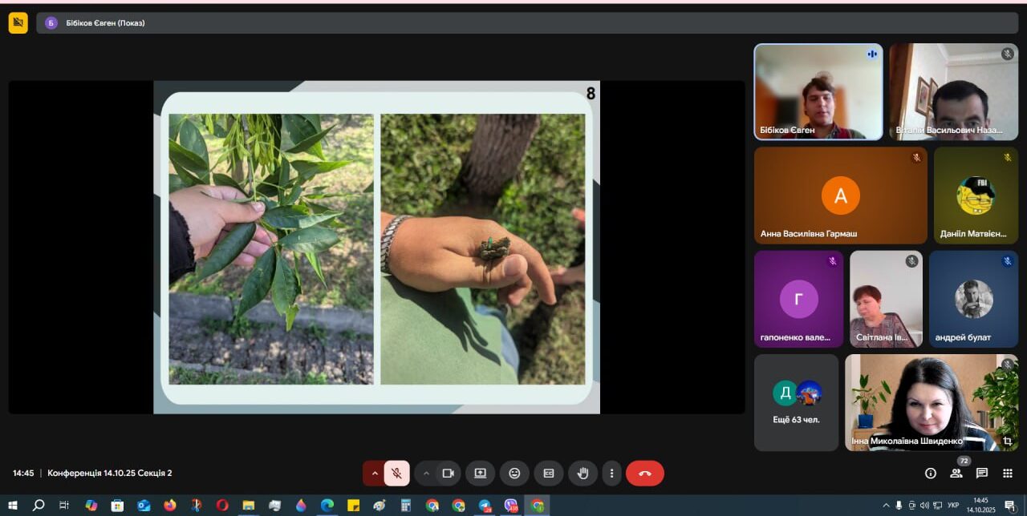The height and width of the screenshot is (516, 1027).
Task: Open the emoji reactions panel
Action: (514, 474)
